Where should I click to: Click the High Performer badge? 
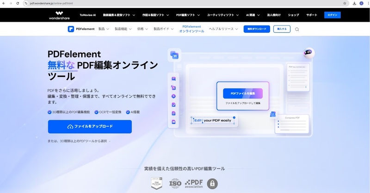[157, 183]
